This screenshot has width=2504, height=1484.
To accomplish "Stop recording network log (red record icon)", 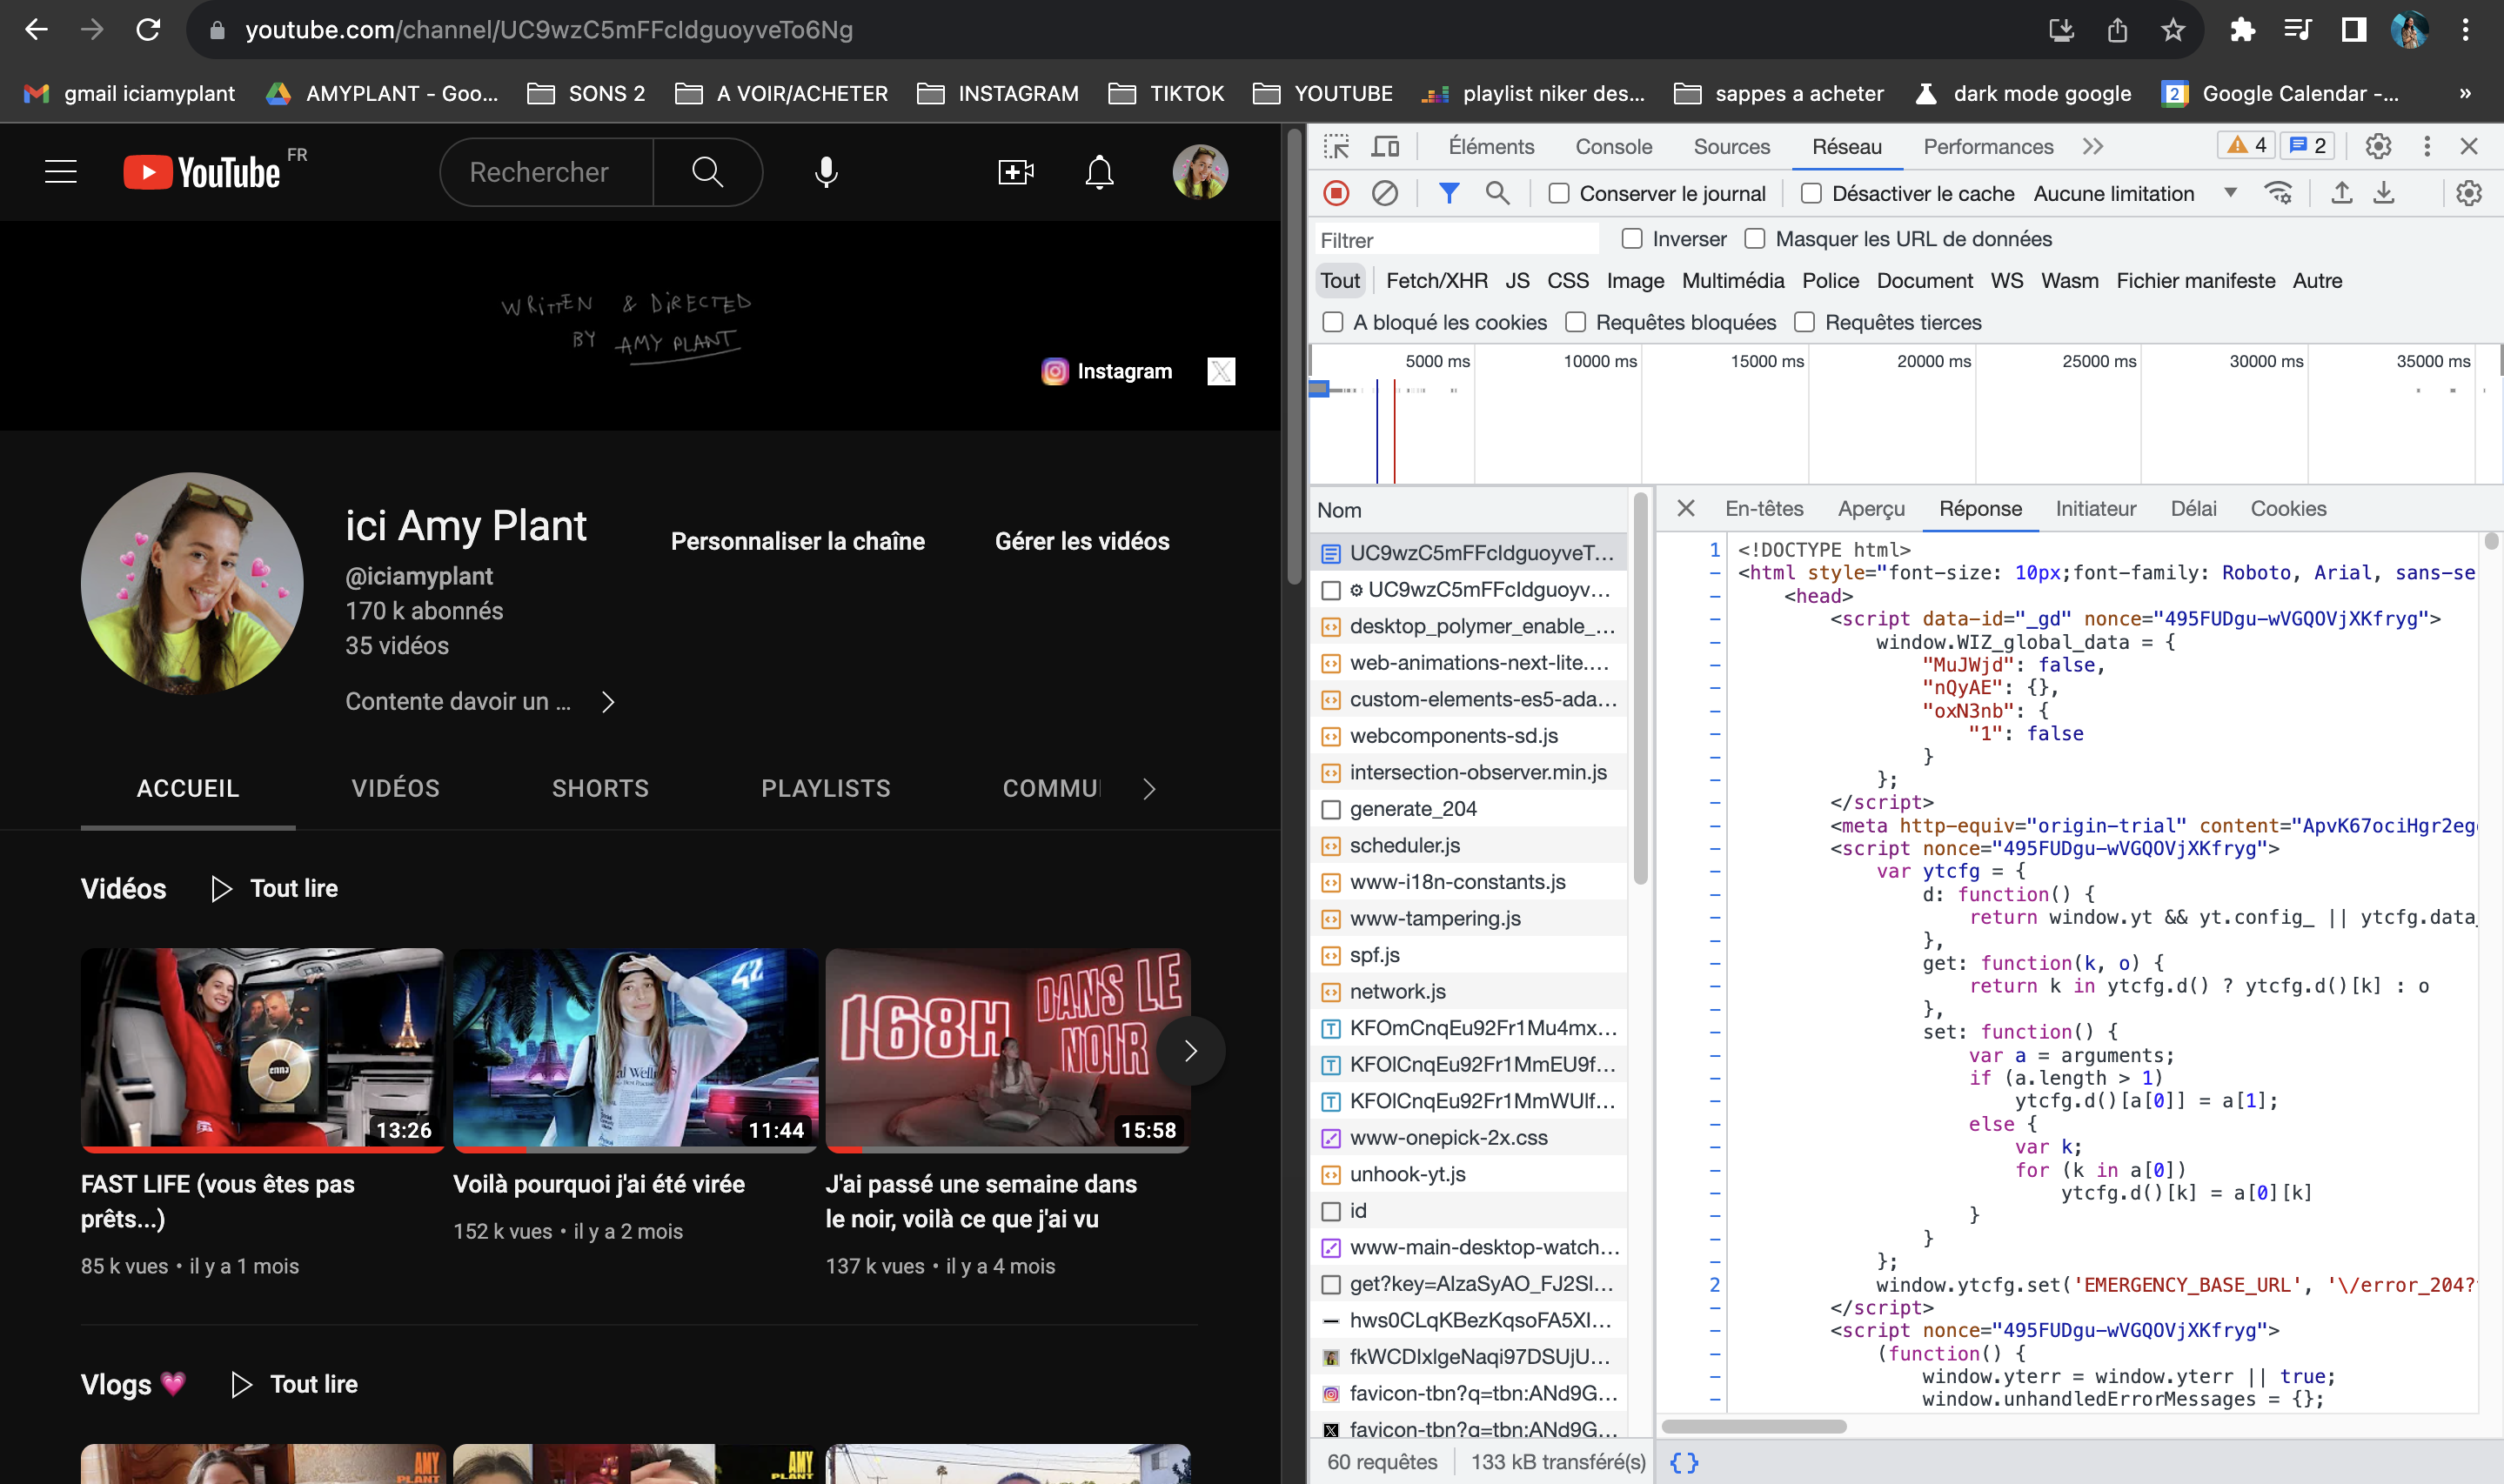I will tap(1337, 193).
